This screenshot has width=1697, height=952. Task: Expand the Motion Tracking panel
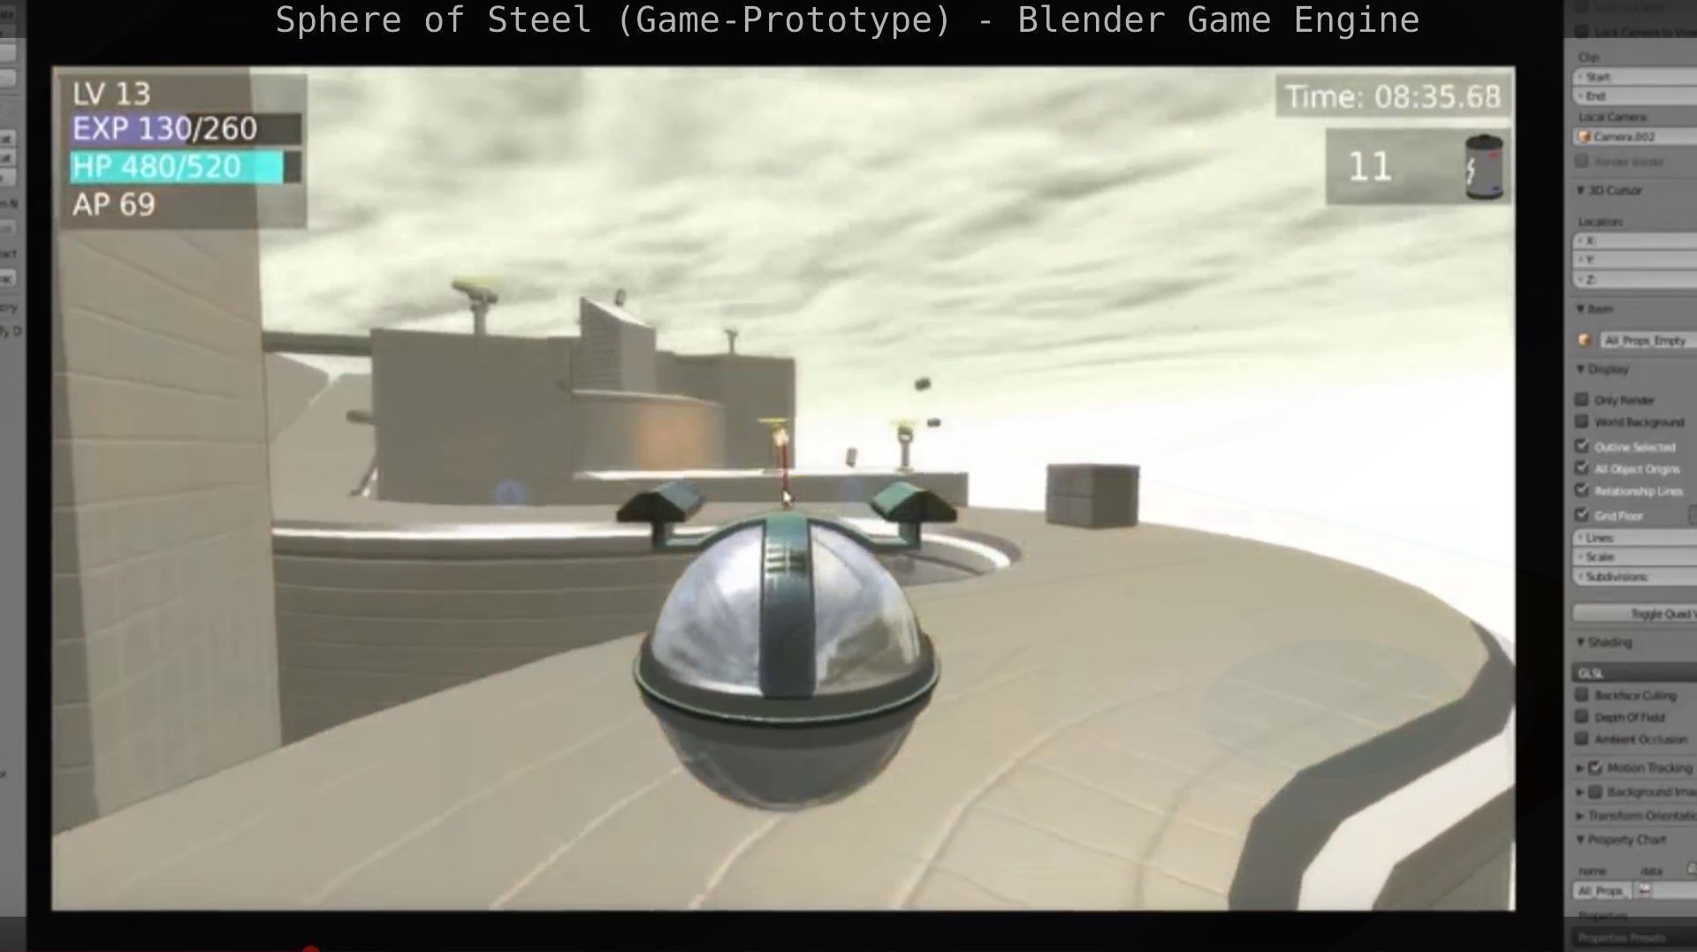[1580, 768]
